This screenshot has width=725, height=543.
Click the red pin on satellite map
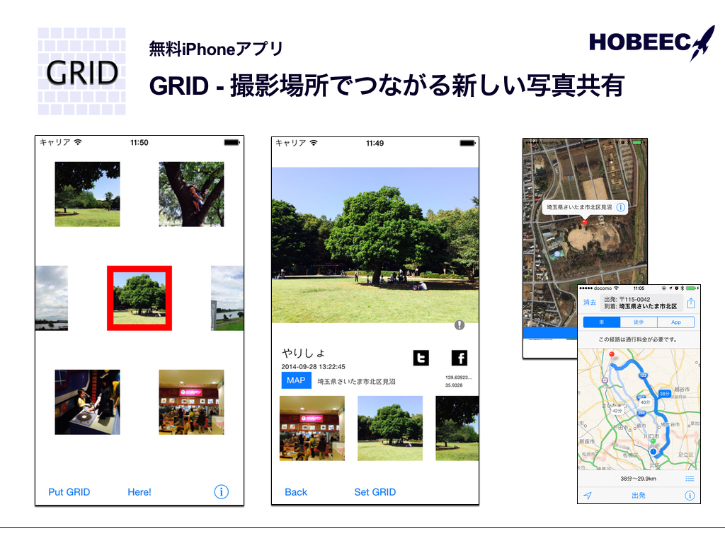coord(584,223)
